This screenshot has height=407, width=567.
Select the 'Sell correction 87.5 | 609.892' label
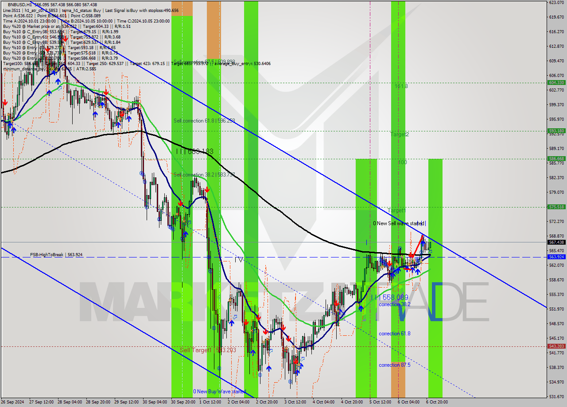(x=204, y=62)
